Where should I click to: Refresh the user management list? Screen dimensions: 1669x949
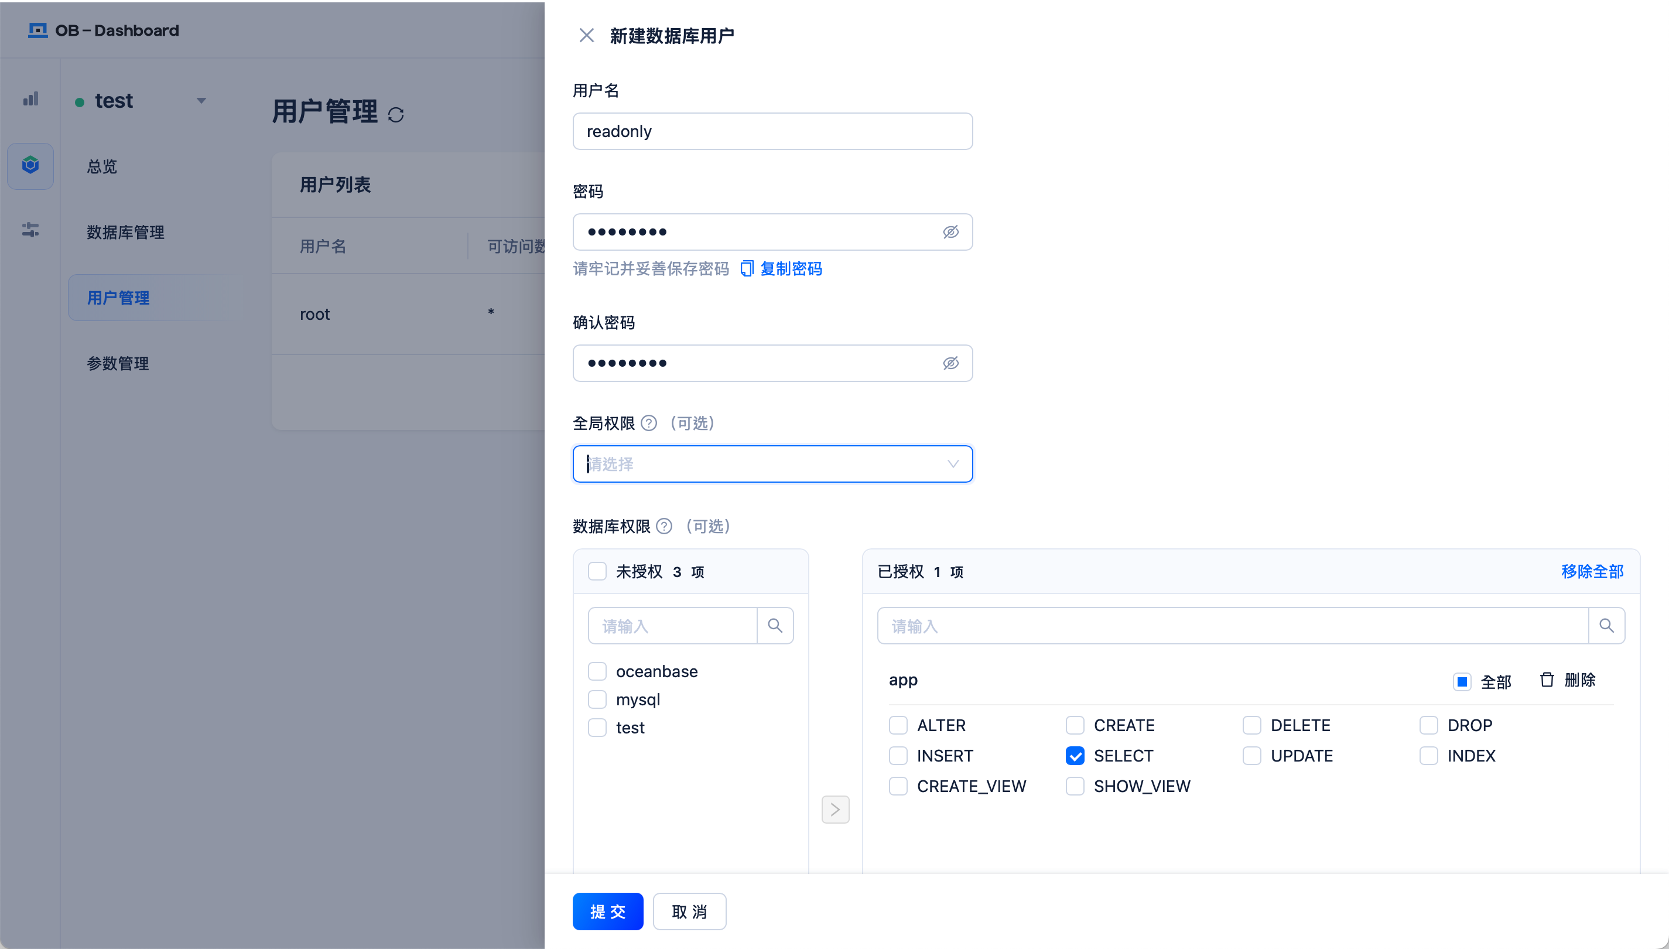point(395,115)
